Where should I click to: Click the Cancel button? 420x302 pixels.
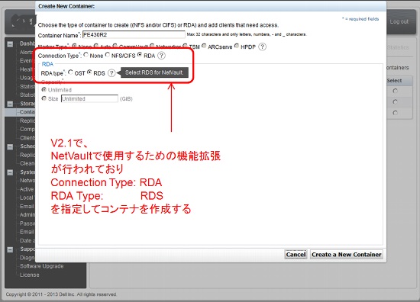point(296,255)
